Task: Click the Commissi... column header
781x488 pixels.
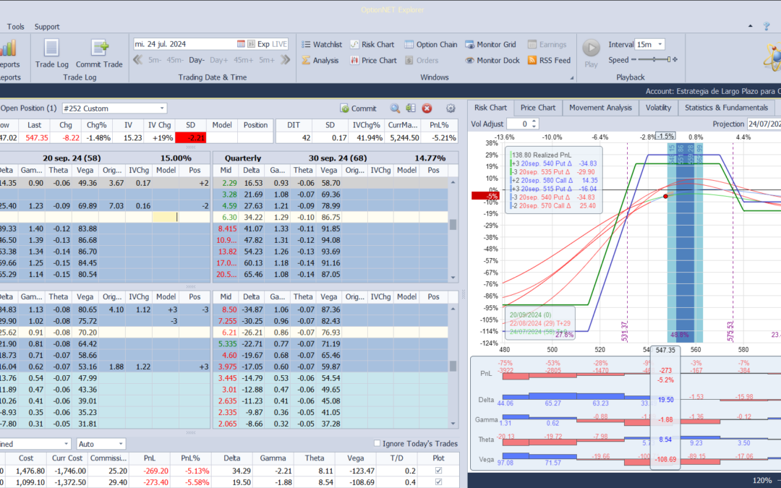Action: point(108,458)
